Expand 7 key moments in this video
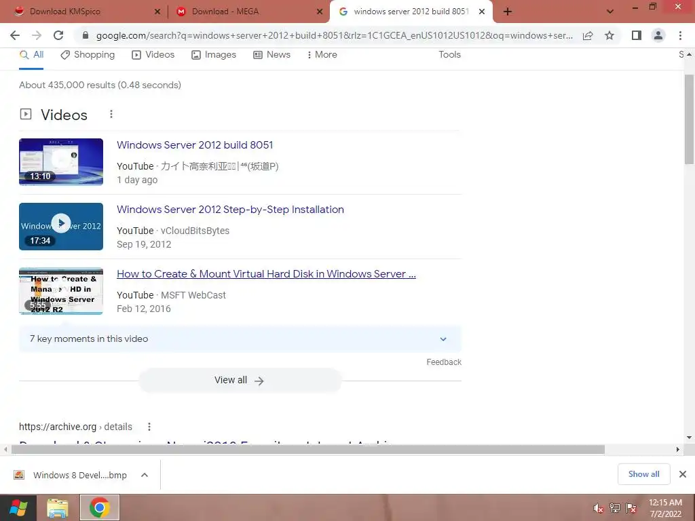The image size is (695, 521). click(x=240, y=339)
